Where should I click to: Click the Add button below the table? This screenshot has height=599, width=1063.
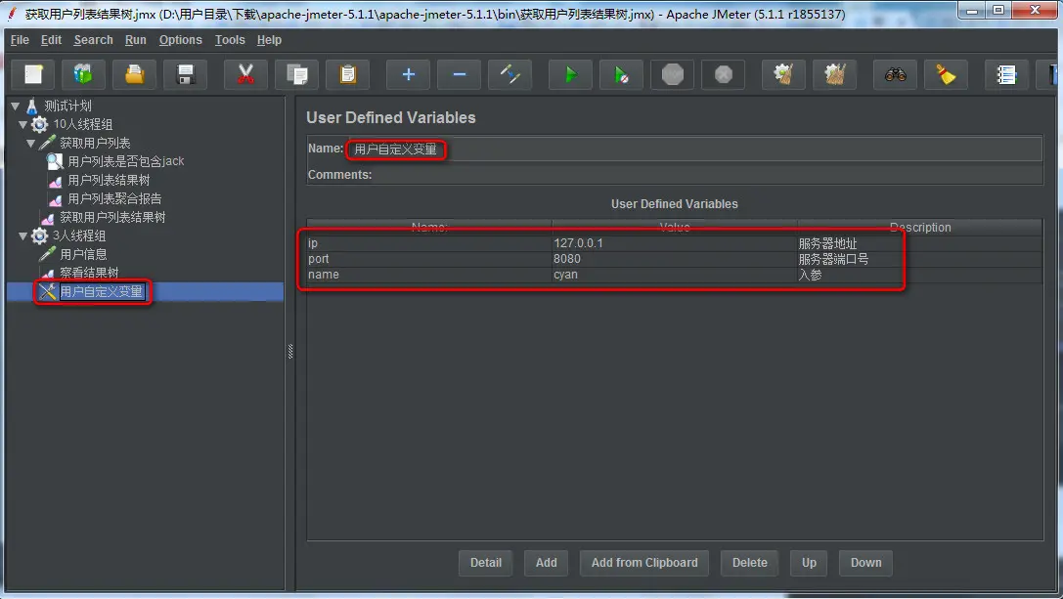click(547, 563)
